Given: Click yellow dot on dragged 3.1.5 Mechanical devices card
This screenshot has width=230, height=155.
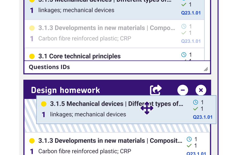Looking at the screenshot, I should [44, 104].
